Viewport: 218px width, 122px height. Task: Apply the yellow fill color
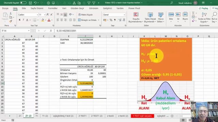click(43, 20)
